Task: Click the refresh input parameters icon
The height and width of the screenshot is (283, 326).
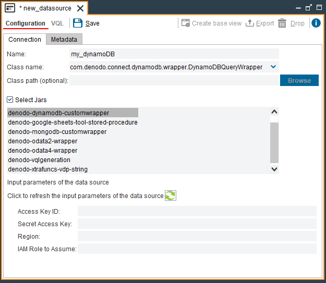Action: 171,195
